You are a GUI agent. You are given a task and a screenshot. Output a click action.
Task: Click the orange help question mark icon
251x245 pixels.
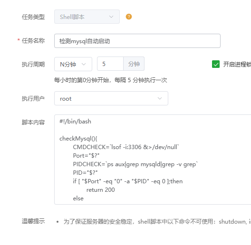click(129, 17)
